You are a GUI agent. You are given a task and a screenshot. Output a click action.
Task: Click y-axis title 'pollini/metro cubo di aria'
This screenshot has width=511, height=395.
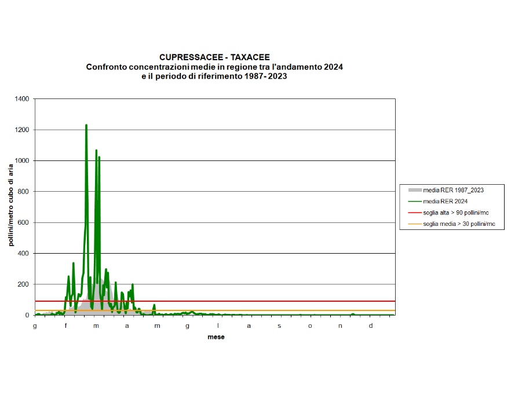pyautogui.click(x=11, y=205)
